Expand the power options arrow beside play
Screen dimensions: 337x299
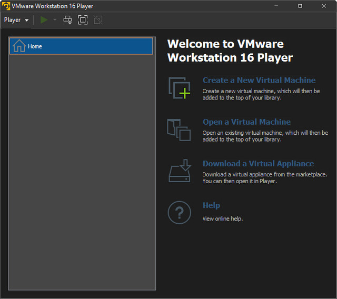tap(55, 20)
